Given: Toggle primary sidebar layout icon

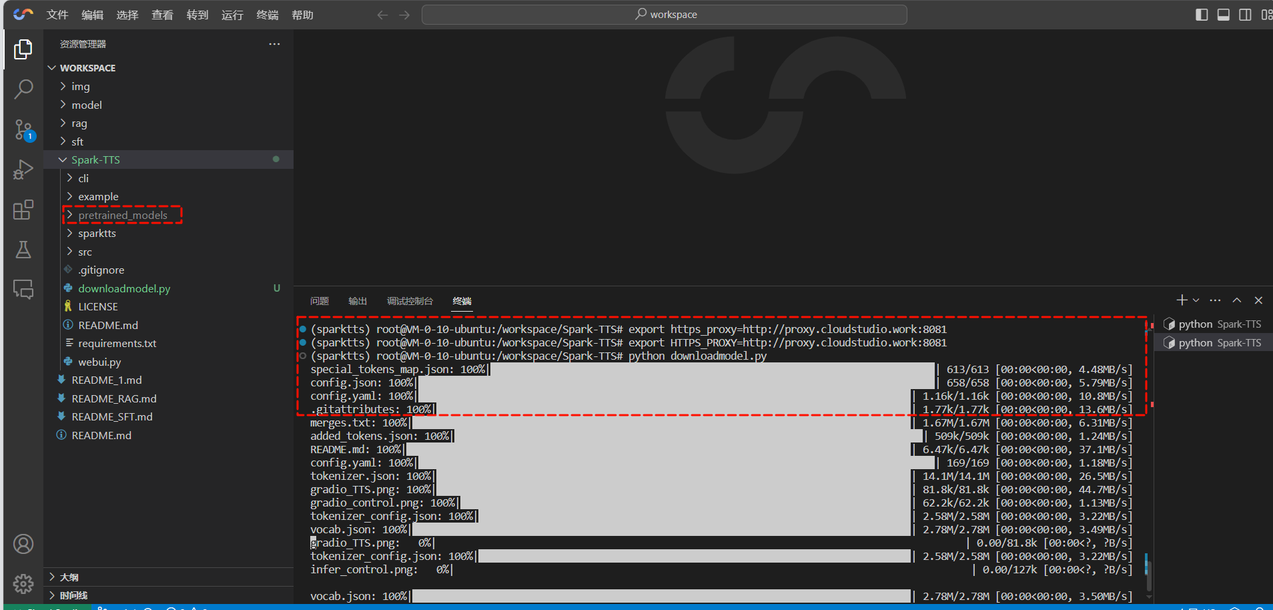Looking at the screenshot, I should click(x=1202, y=15).
